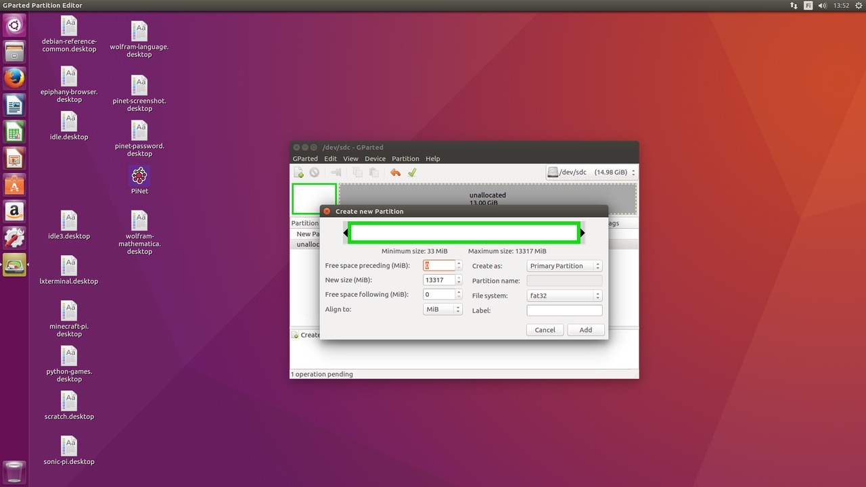This screenshot has width=866, height=487.
Task: Launch LibreOffice Impress from the launcher
Action: tap(14, 158)
